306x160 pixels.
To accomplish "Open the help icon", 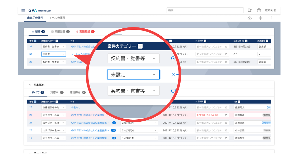I will [259, 10].
